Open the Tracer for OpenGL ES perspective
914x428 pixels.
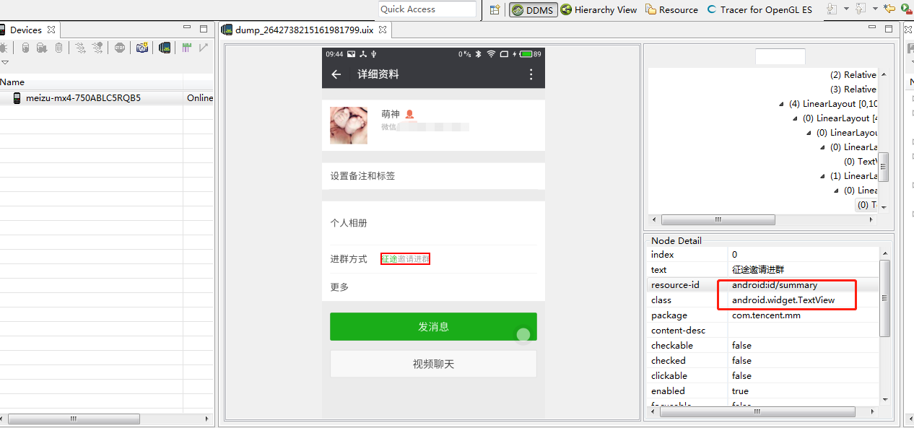760,9
